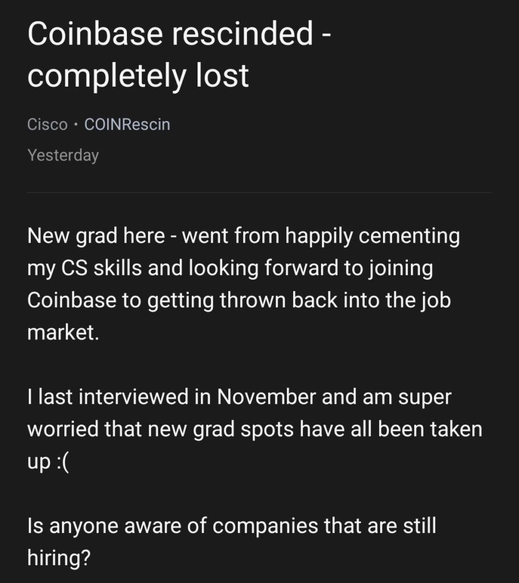The width and height of the screenshot is (519, 583).
Task: Click the sad face ":(" emoticon
Action: 63,462
